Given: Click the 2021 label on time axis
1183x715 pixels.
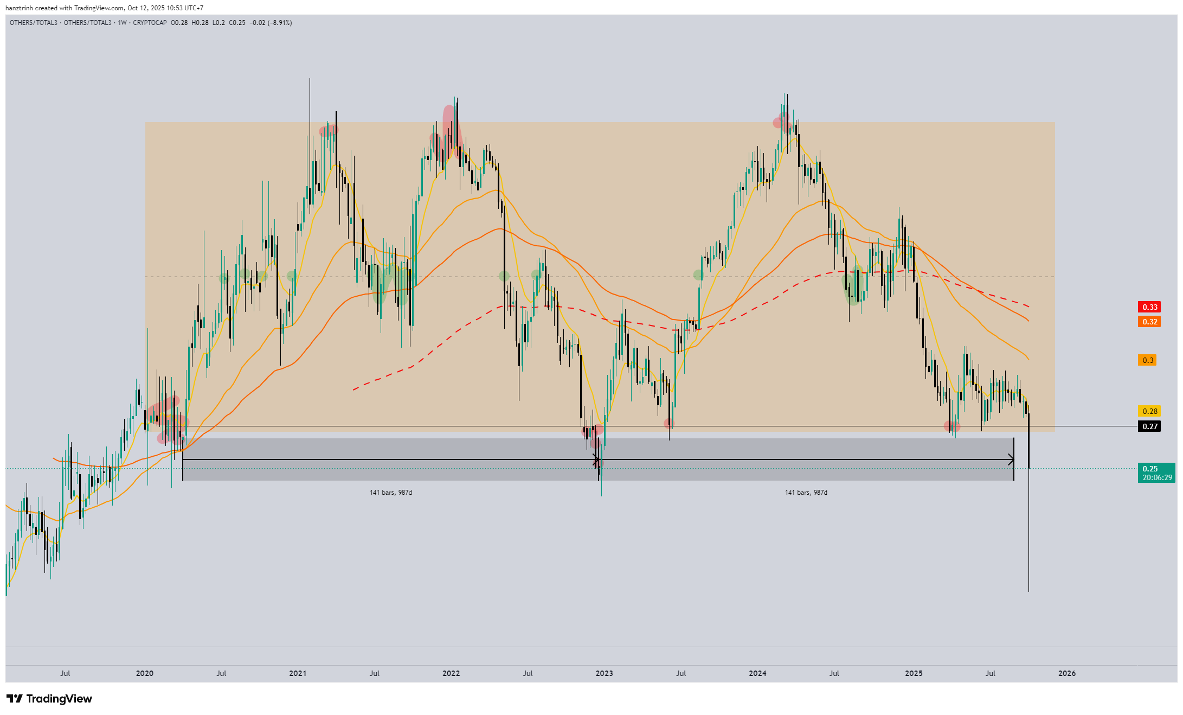Looking at the screenshot, I should coord(298,673).
